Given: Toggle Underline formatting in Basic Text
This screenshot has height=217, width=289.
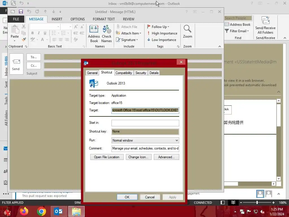Looking at the screenshot, I should pos(45,33).
